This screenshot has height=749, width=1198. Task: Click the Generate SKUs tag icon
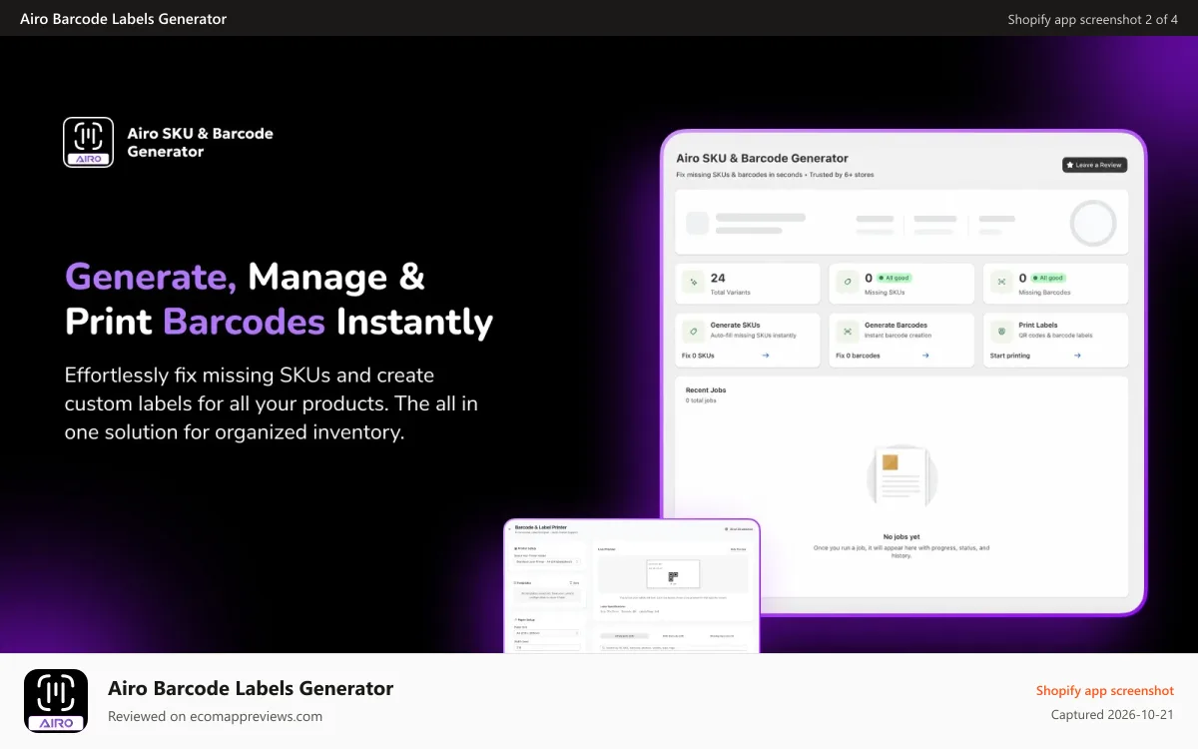694,330
